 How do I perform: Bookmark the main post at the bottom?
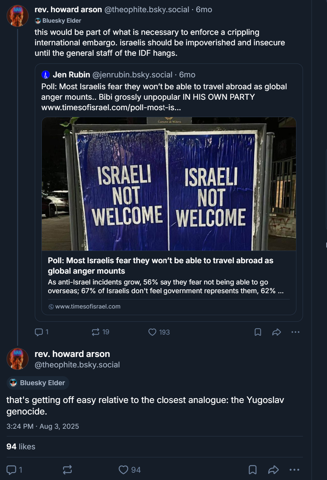click(252, 470)
